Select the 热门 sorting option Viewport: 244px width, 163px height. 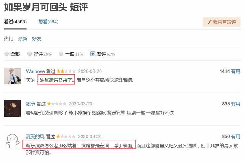8,39
